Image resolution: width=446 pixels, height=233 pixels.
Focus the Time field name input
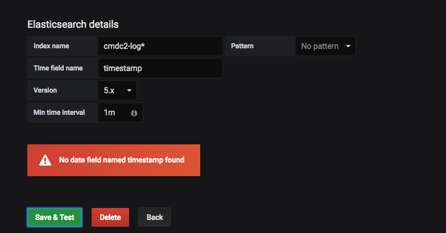160,68
